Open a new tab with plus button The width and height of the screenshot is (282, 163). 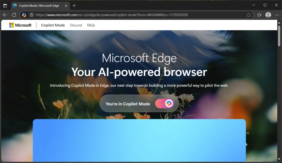click(74, 5)
